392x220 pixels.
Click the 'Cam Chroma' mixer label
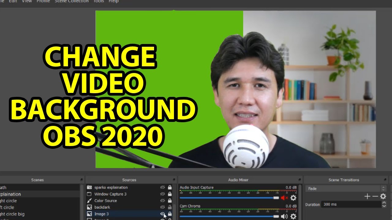pyautogui.click(x=190, y=206)
